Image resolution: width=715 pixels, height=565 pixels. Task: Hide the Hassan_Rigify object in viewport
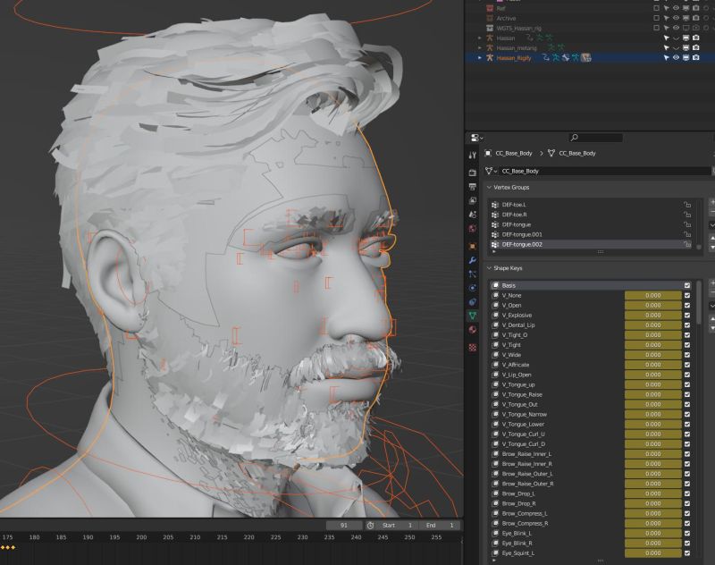click(676, 58)
